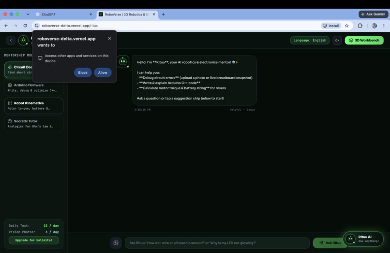Send message with Ask Rituu button
390x253 pixels.
coord(328,243)
